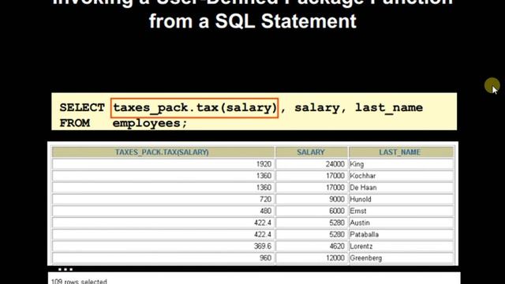Viewport: 505px width, 284px height.
Task: Select tax value 1360 in Kochhar's row
Action: [264, 176]
